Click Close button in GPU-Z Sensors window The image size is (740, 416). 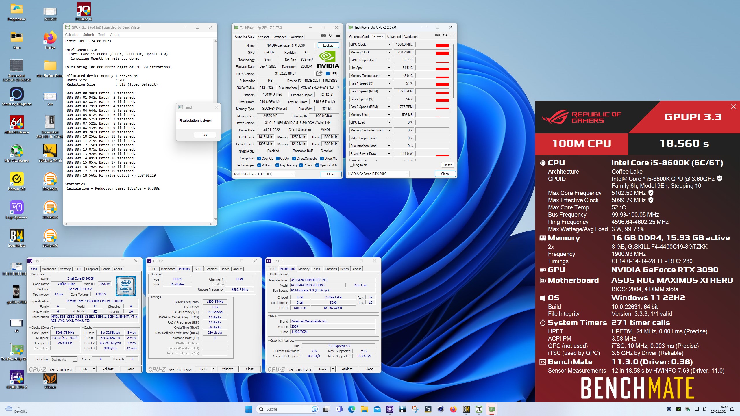[445, 174]
